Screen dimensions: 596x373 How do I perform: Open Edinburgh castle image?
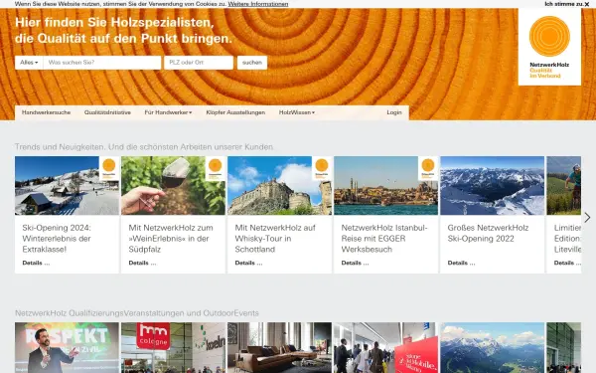[280, 186]
